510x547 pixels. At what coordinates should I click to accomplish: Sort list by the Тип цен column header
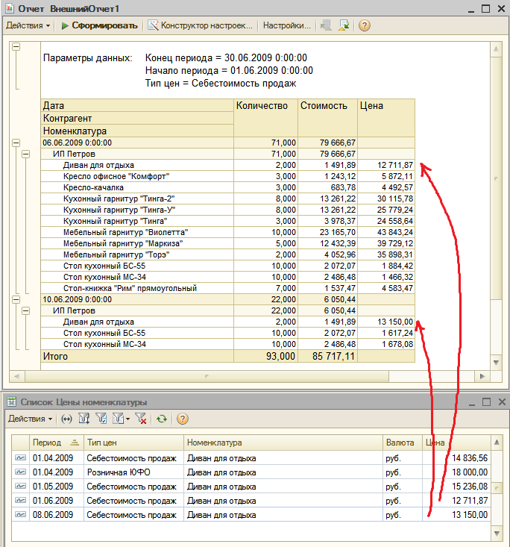[133, 443]
